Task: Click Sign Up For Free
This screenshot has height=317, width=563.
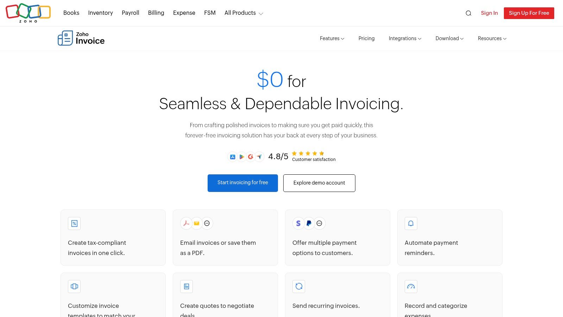Action: click(529, 13)
